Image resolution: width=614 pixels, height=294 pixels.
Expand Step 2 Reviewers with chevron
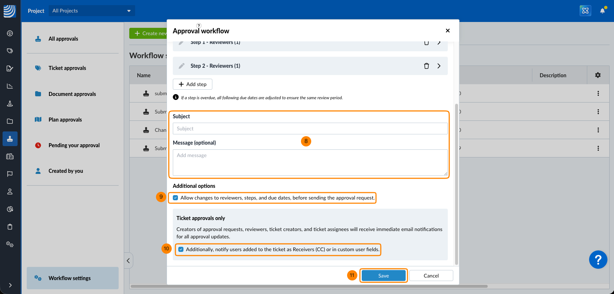(x=439, y=66)
